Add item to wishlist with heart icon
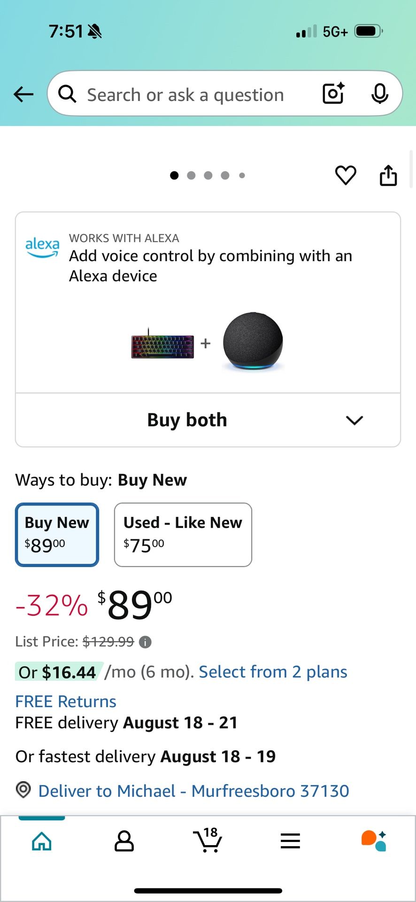 346,176
